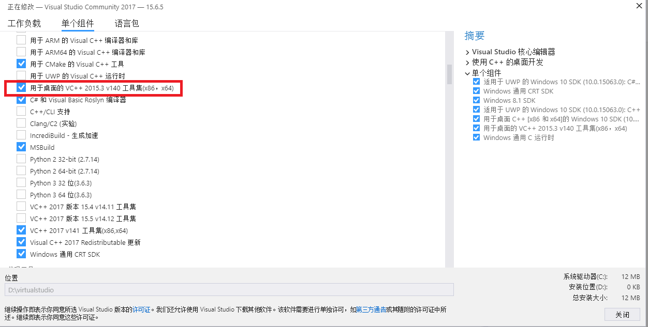Click the 总安装大小 label
This screenshot has width=648, height=327.
pos(590,298)
